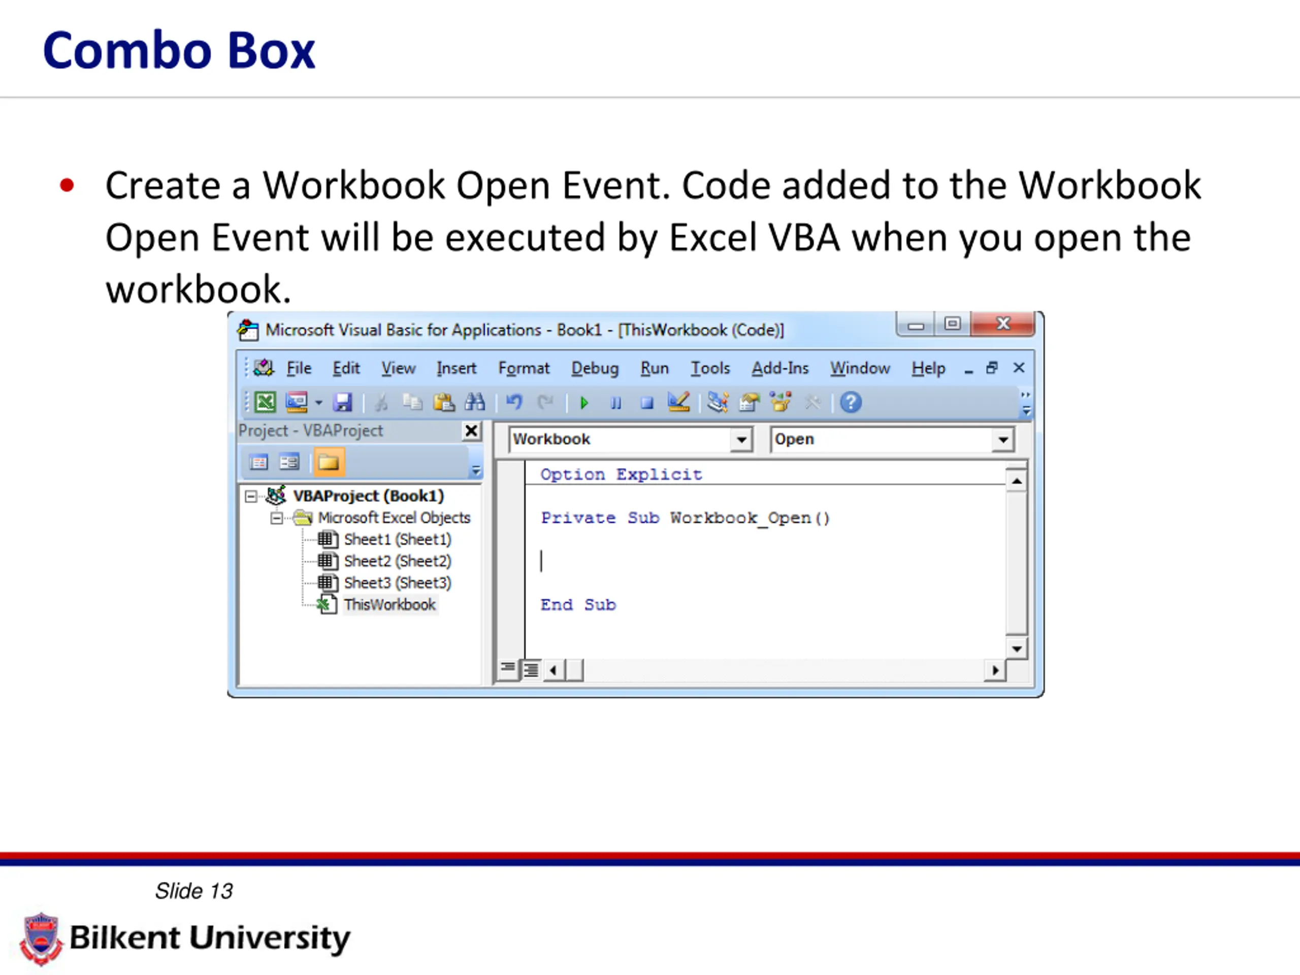Click the Break pause icon
The image size is (1300, 975).
click(615, 403)
